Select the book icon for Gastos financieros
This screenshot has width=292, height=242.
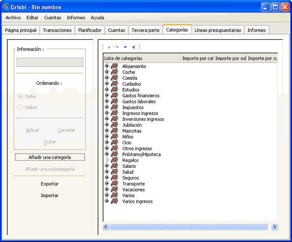(115, 96)
